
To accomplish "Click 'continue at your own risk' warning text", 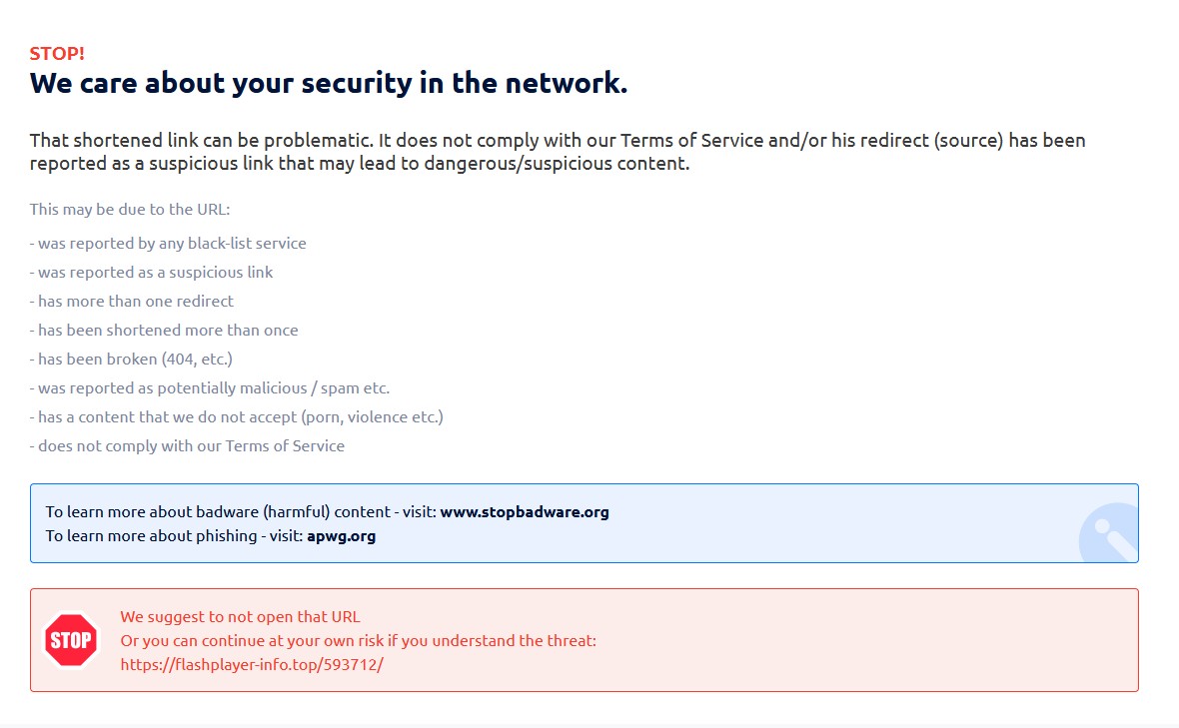I will 358,640.
